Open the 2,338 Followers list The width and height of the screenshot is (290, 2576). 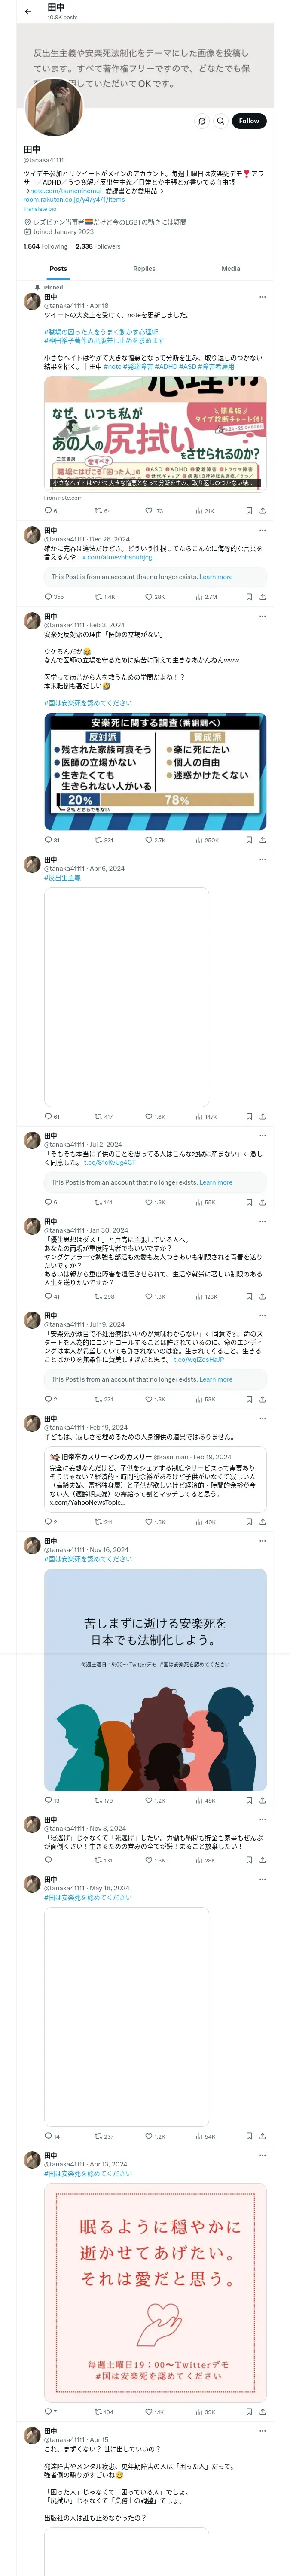(x=98, y=246)
